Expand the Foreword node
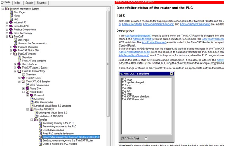This screenshot has width=225, height=147. (28, 95)
